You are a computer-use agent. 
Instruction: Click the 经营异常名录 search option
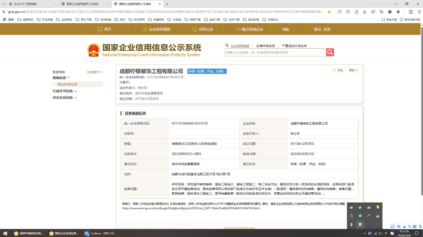click(266, 46)
